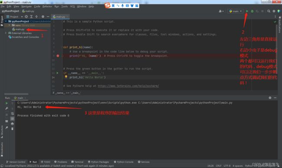Screen dimensions: 282x168
Task: Clear run output with trash icon
Action: (x=12, y=129)
